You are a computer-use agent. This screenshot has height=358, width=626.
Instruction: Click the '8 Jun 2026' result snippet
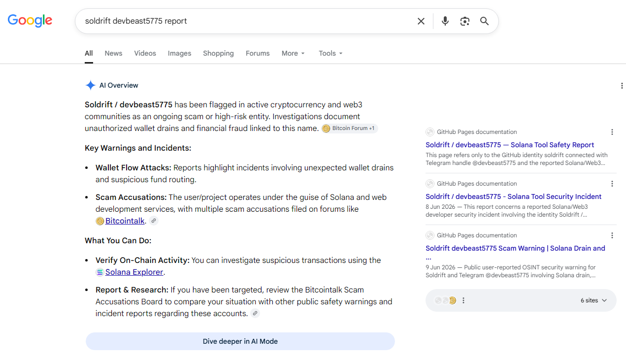point(507,211)
